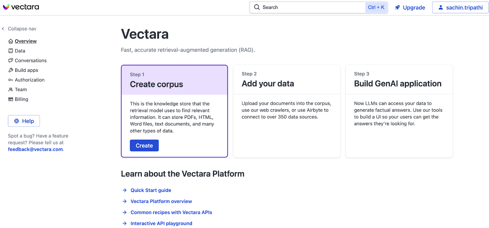Email feedback@vectara.com link
This screenshot has height=228, width=489.
click(x=35, y=149)
